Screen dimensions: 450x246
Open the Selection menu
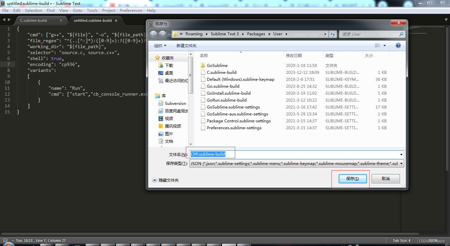(34, 10)
